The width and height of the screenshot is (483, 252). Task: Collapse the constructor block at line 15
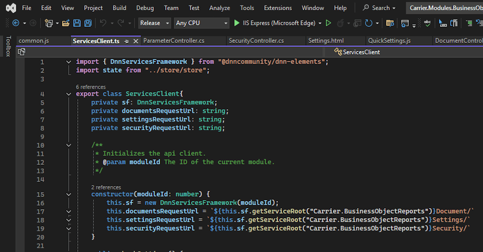(69, 194)
